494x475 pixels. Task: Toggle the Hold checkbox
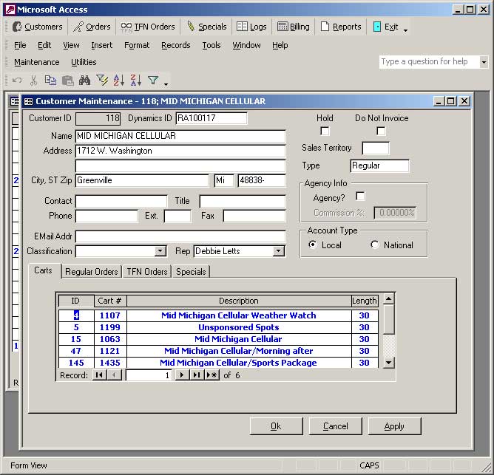click(x=325, y=131)
